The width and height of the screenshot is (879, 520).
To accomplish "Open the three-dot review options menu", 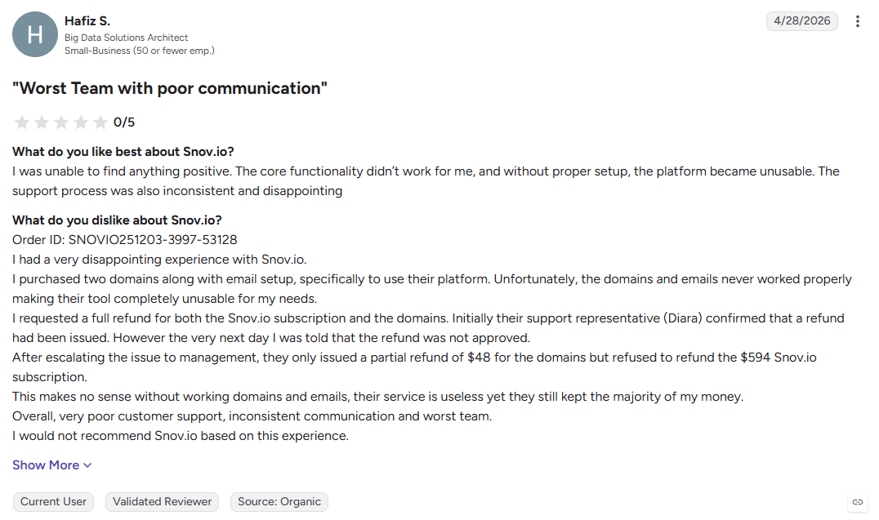I will point(857,21).
